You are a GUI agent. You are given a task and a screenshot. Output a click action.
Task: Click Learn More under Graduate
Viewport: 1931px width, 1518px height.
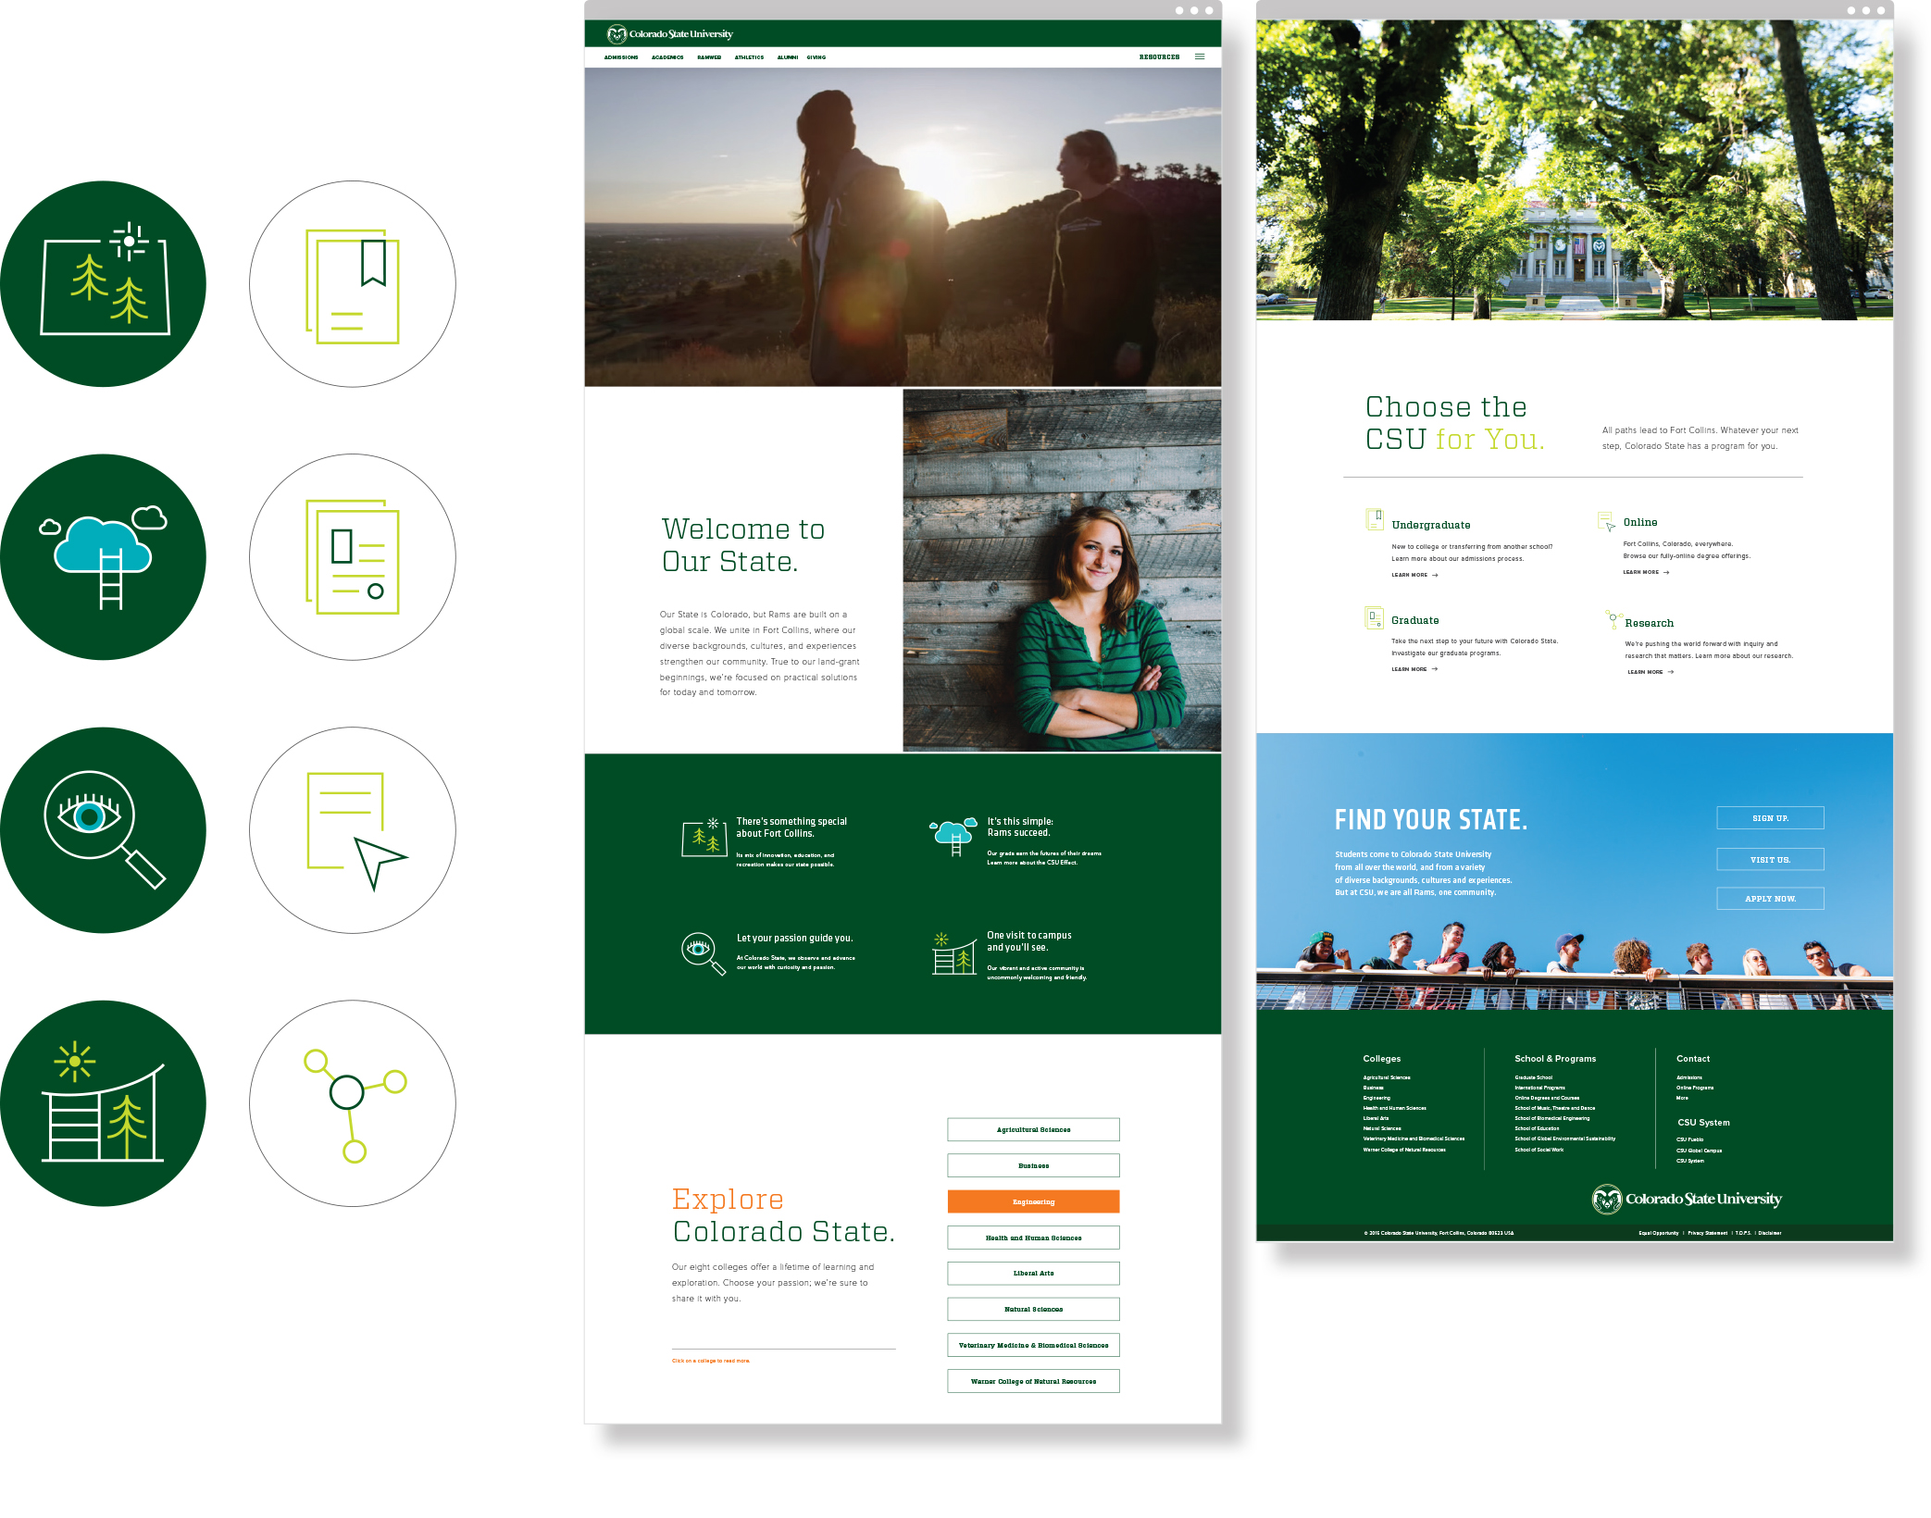(1414, 669)
